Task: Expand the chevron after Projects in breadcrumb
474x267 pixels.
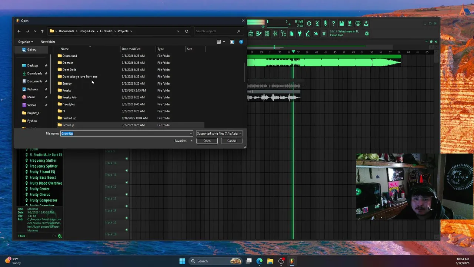Action: coord(131,31)
